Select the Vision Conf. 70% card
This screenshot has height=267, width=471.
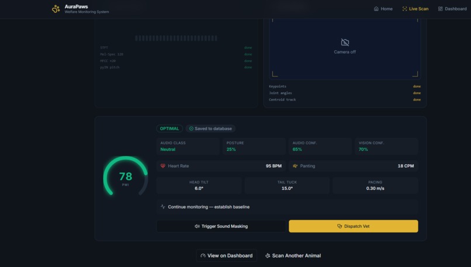pos(386,146)
